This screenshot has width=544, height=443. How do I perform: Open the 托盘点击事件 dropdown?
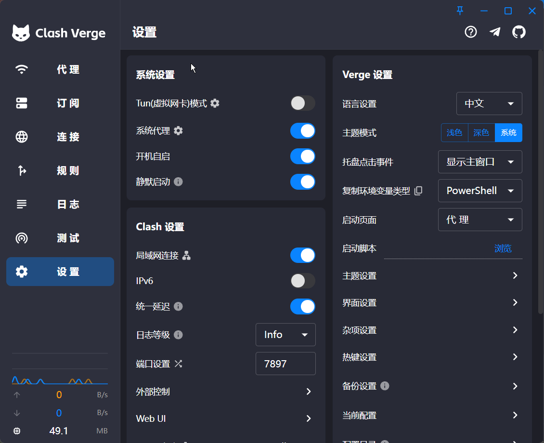[480, 162]
